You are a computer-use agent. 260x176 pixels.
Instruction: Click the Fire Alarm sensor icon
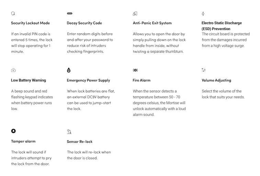point(135,70)
